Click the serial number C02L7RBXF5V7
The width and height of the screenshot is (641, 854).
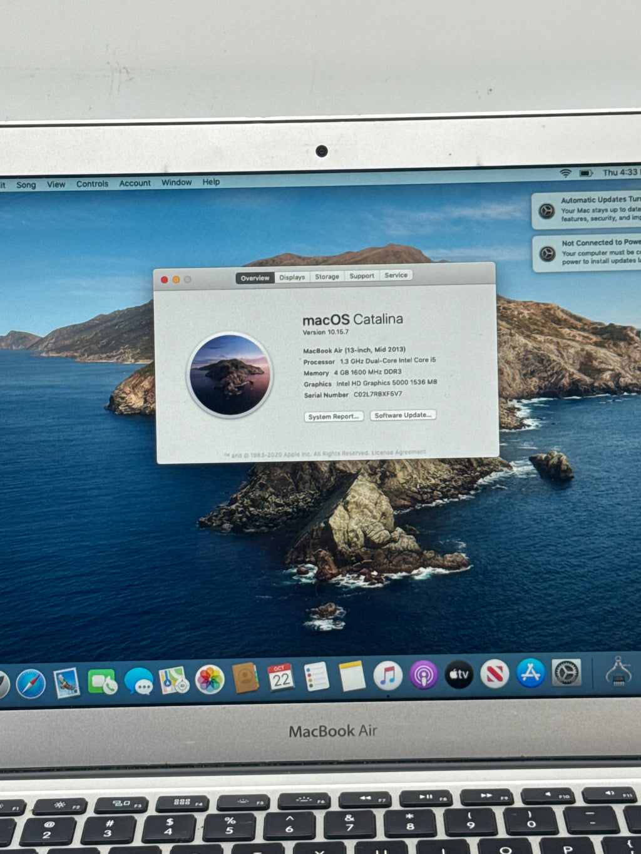(x=378, y=395)
